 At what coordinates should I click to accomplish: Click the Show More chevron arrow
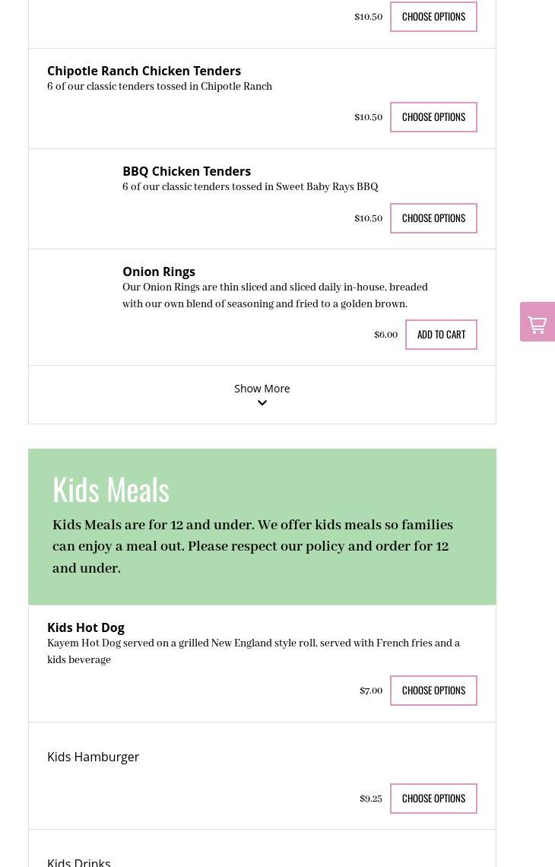pyautogui.click(x=262, y=403)
